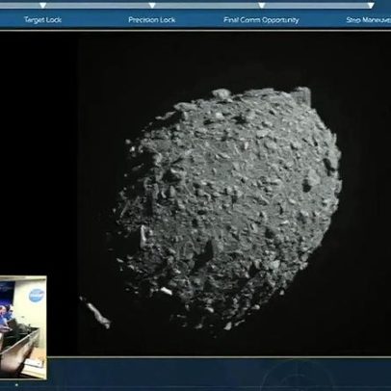Open the mission control room video inset
The height and width of the screenshot is (391, 391).
[23, 327]
